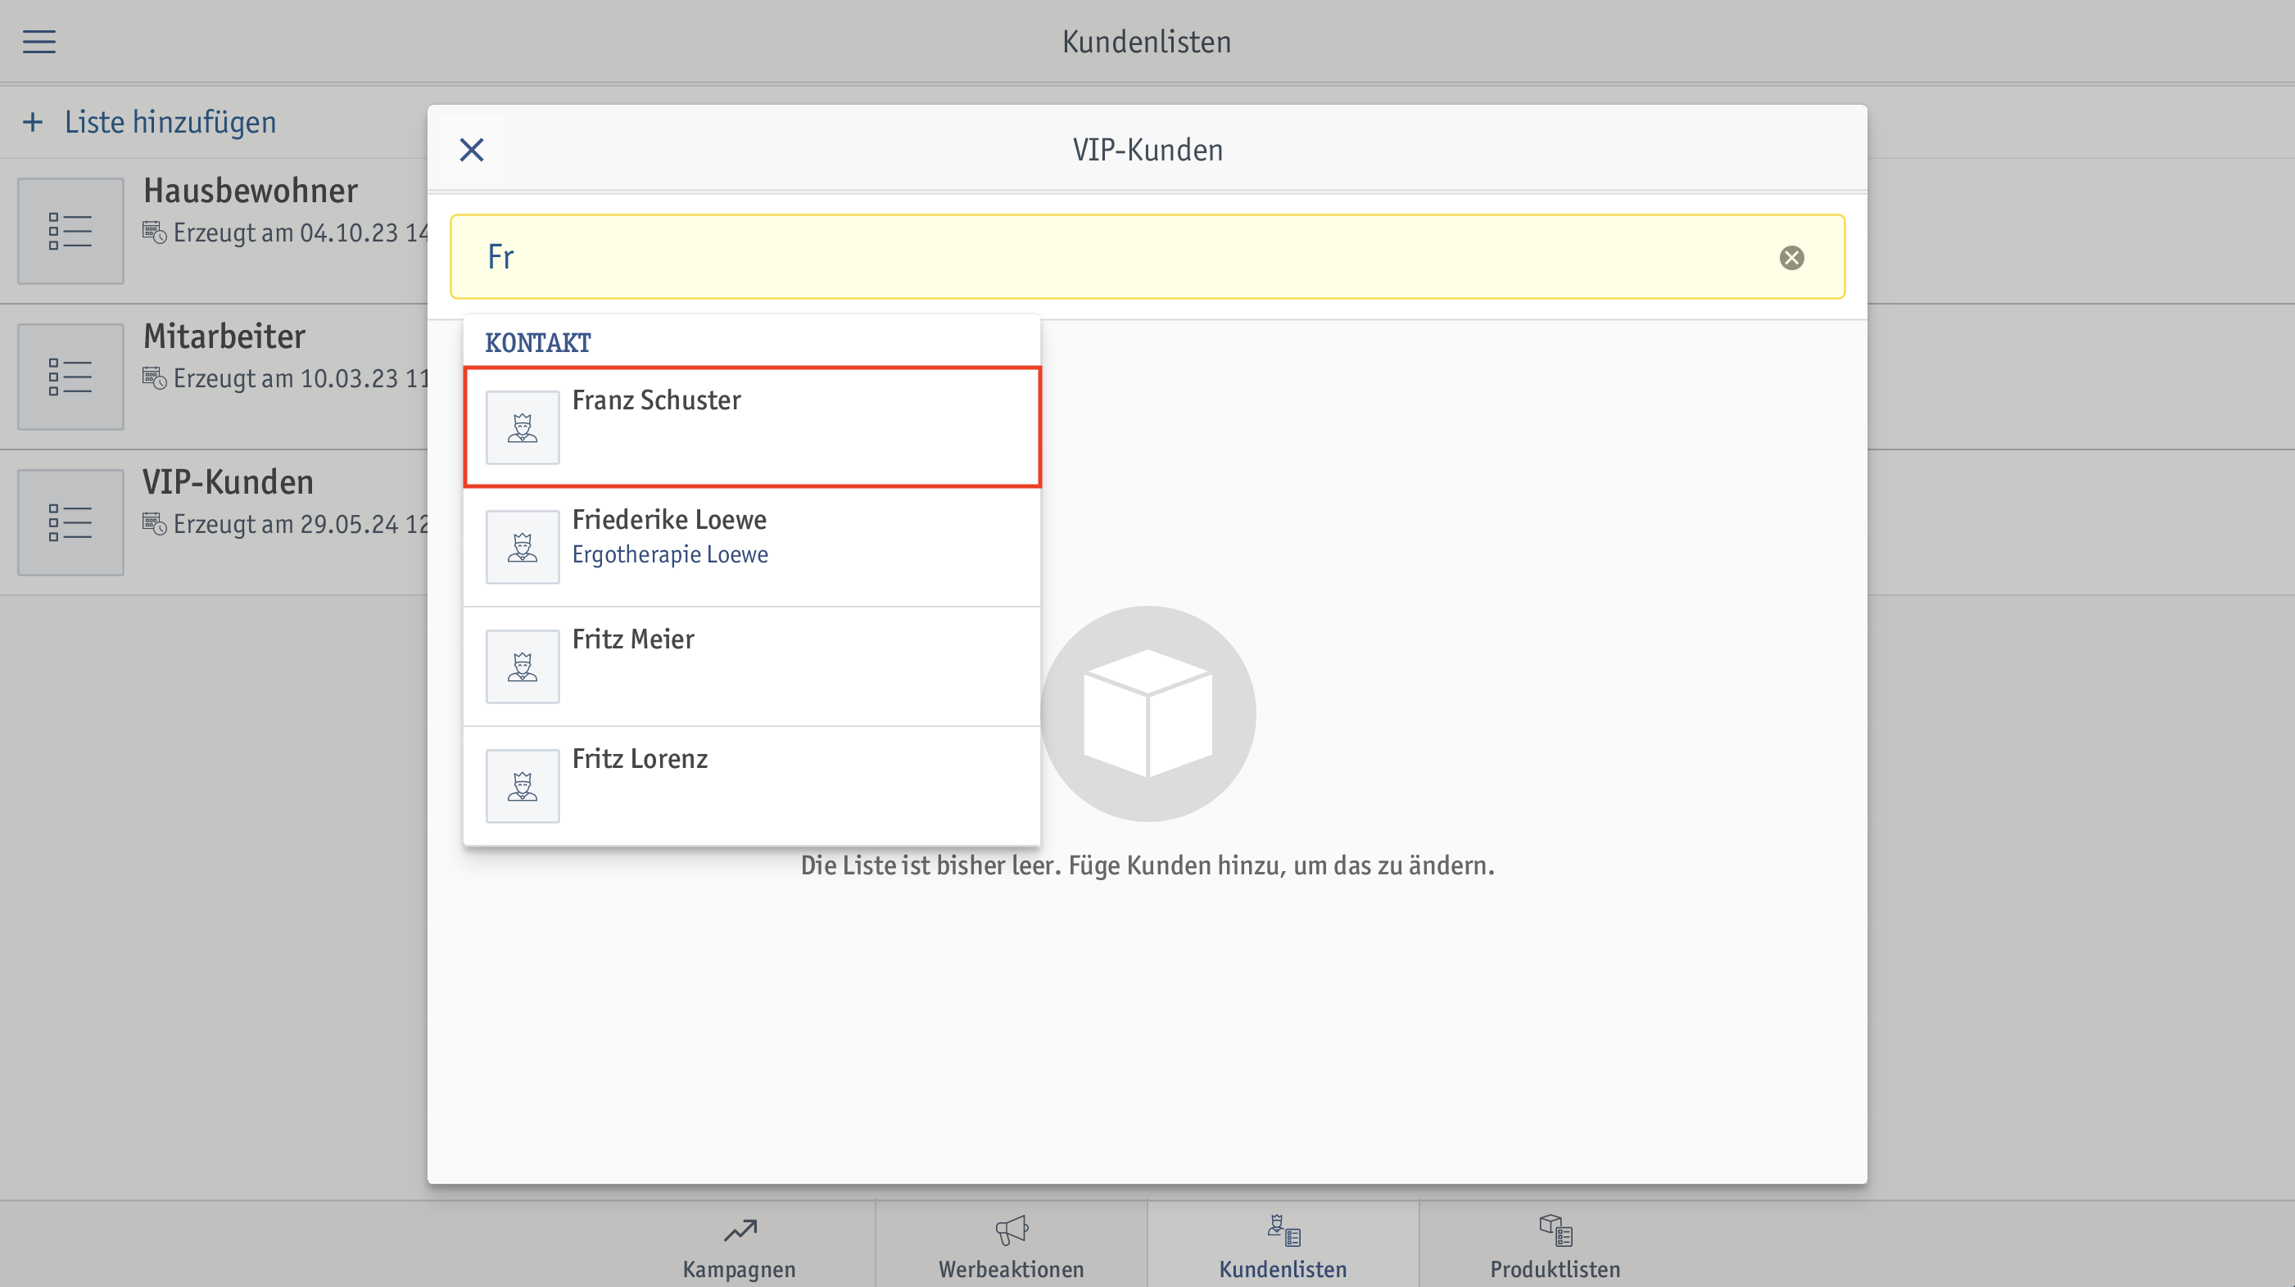The width and height of the screenshot is (2295, 1287).
Task: Open the Hausbewohner list
Action: click(214, 231)
